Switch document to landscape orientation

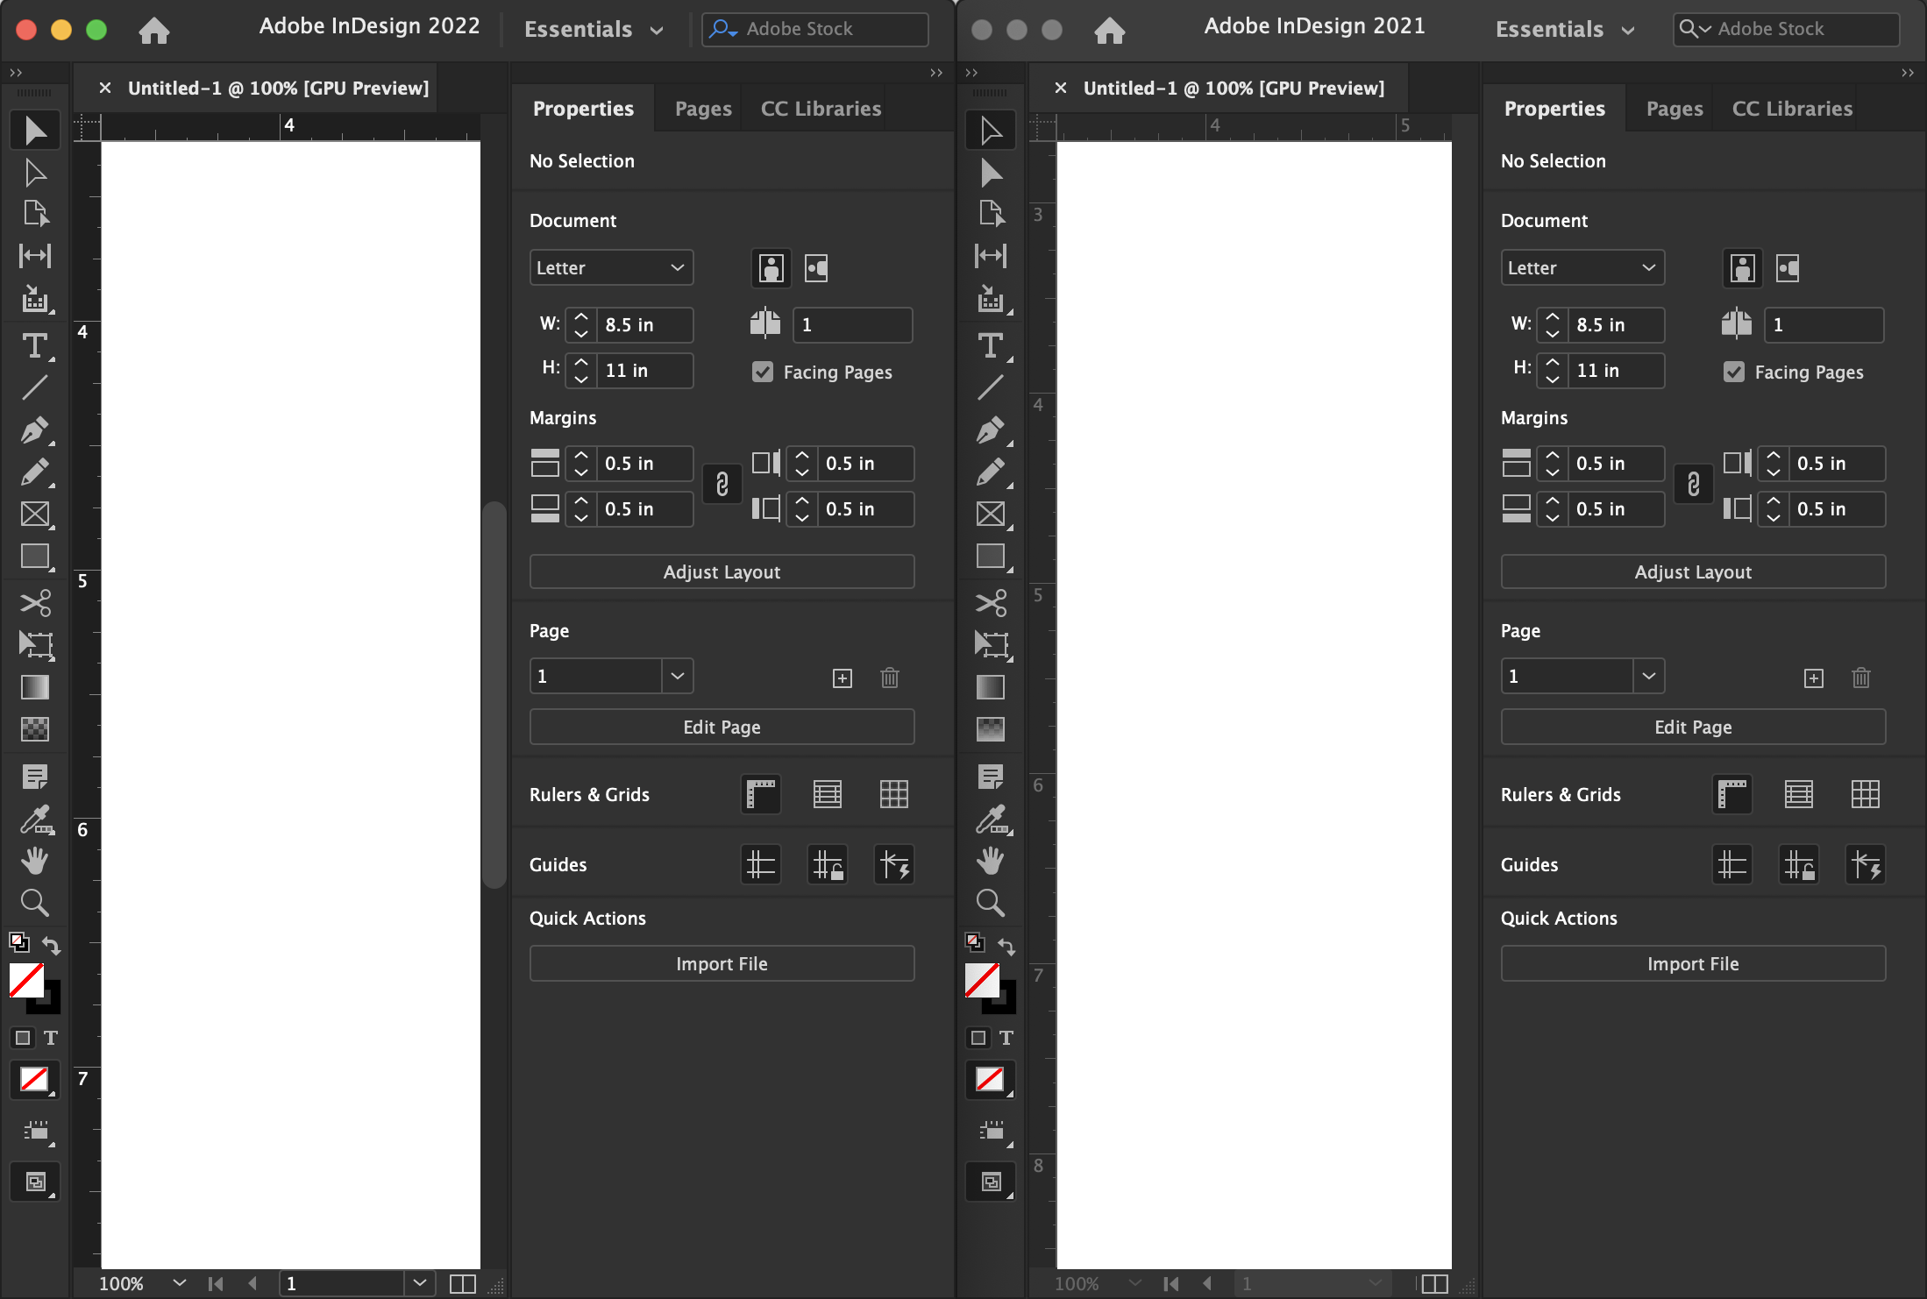[x=815, y=268]
